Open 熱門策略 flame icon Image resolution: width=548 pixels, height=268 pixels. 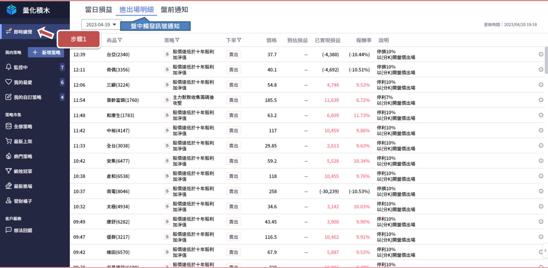coord(8,156)
